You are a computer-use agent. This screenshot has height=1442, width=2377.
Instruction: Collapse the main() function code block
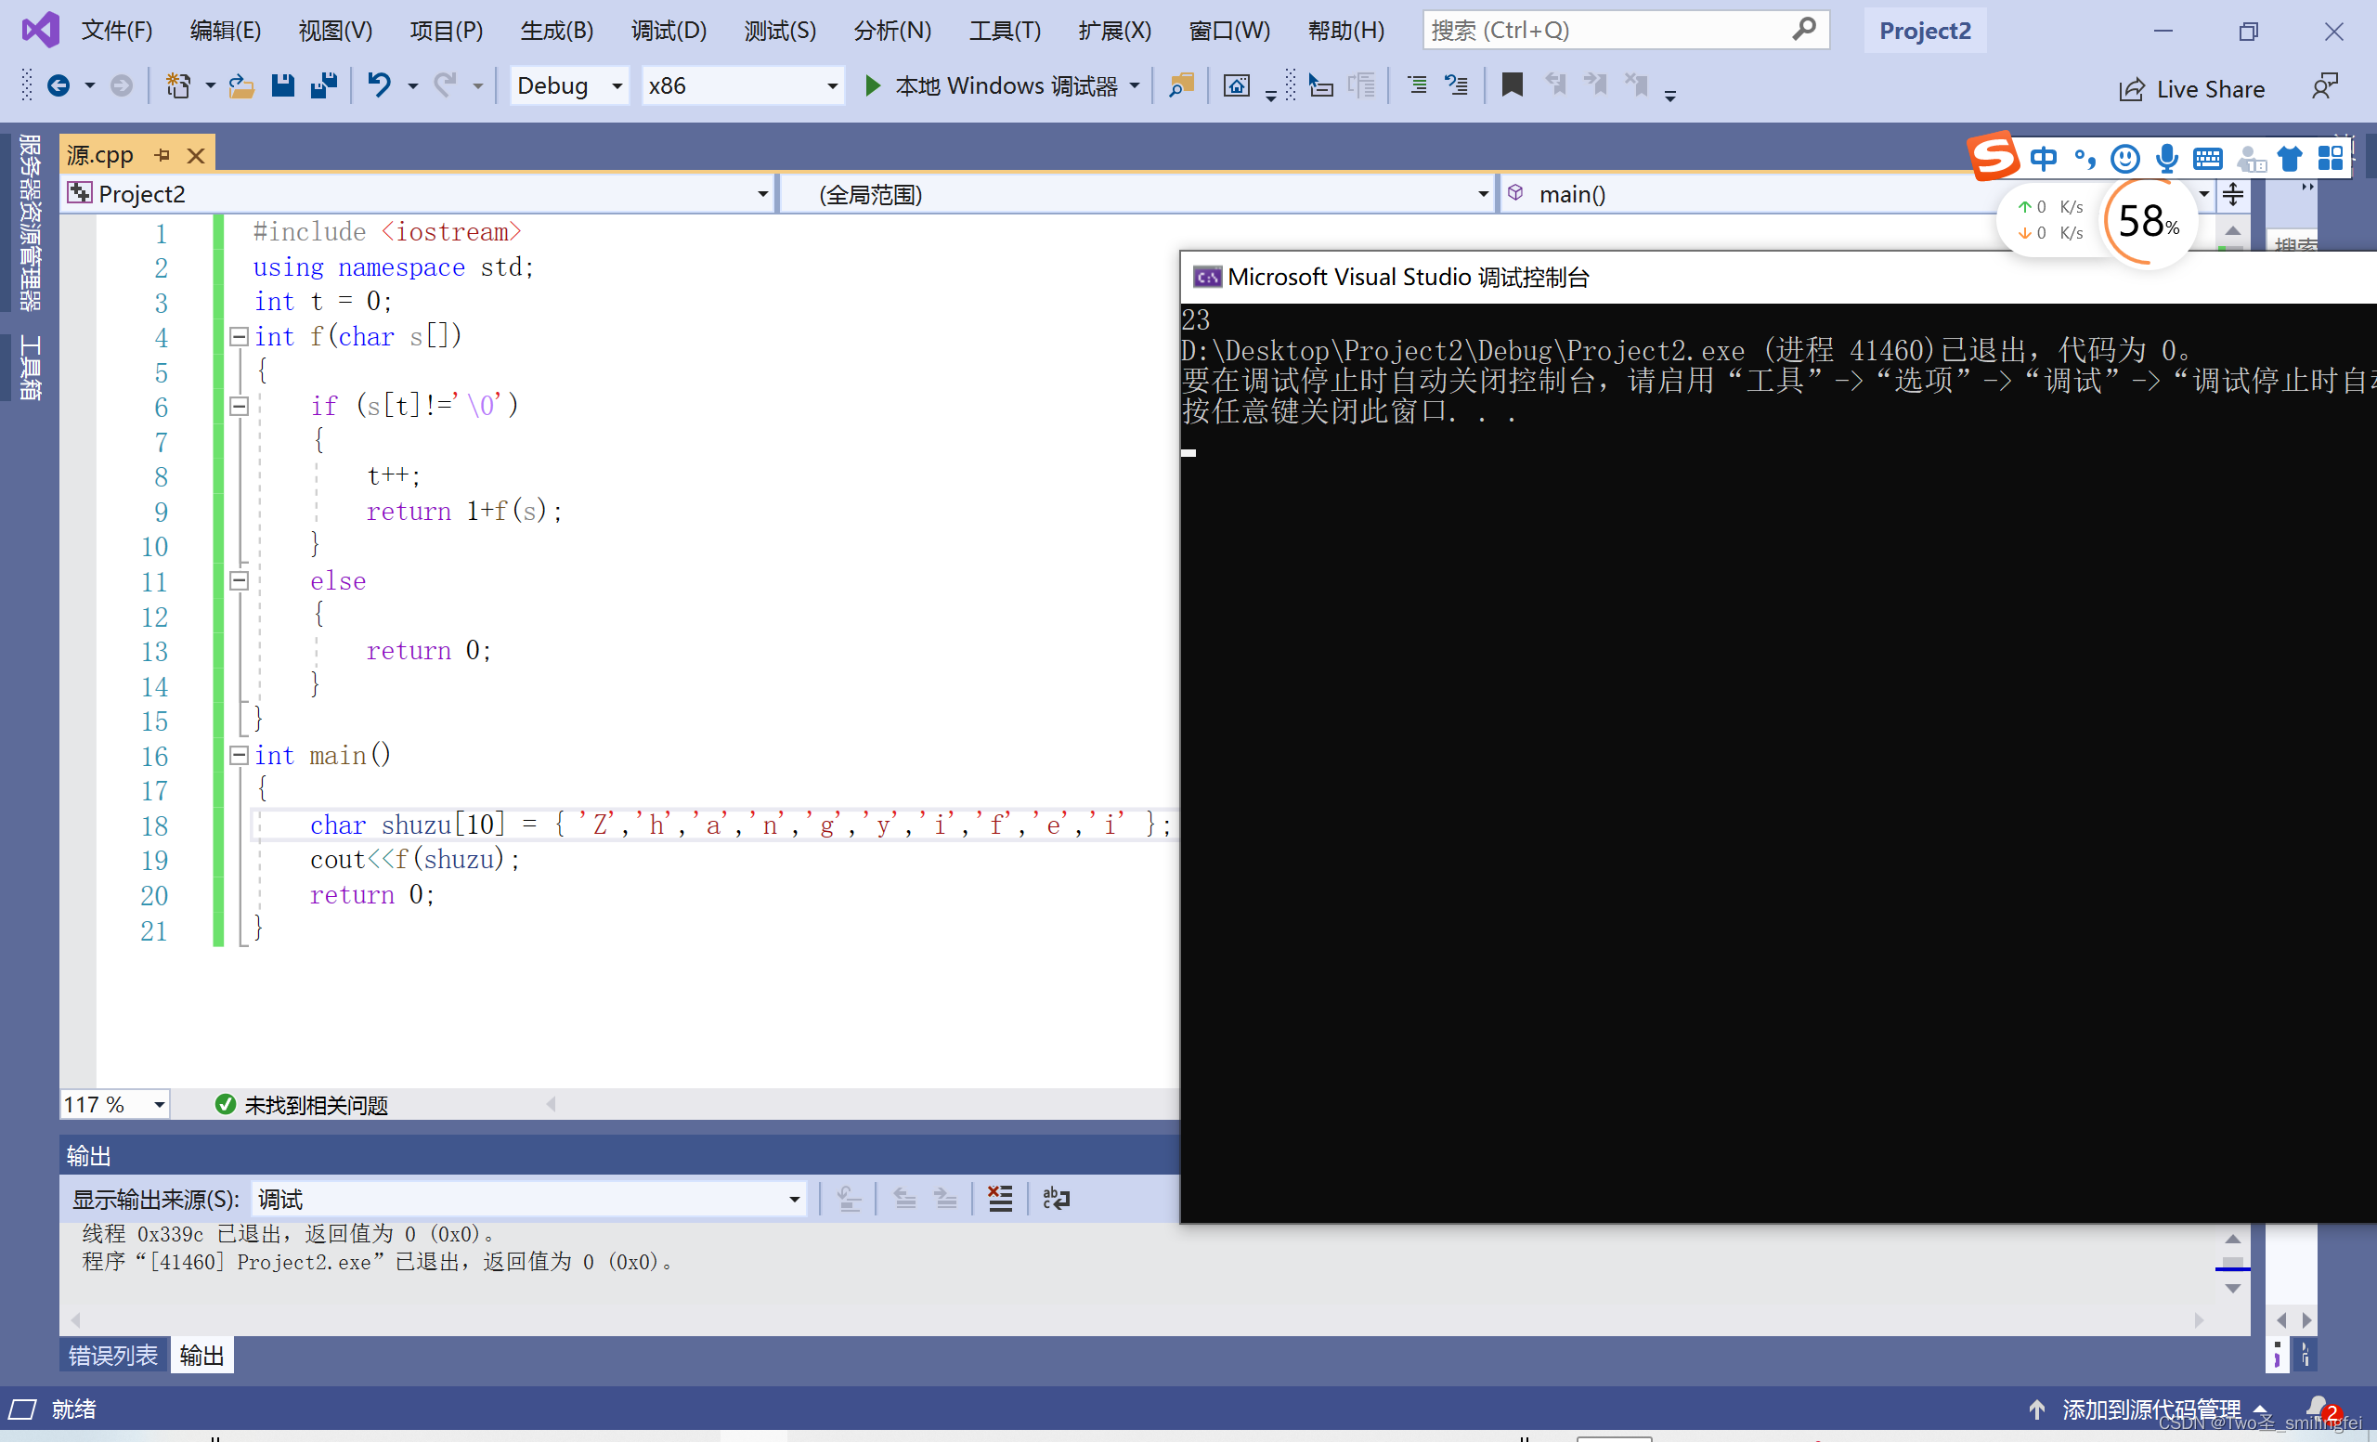pos(239,755)
